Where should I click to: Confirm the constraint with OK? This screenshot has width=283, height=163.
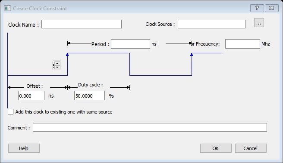(x=216, y=148)
